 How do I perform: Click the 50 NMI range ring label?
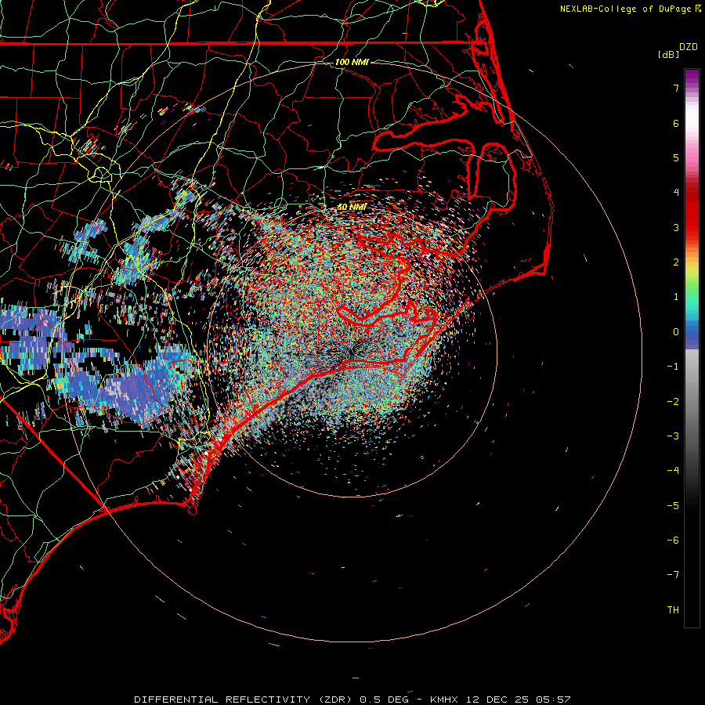[352, 207]
